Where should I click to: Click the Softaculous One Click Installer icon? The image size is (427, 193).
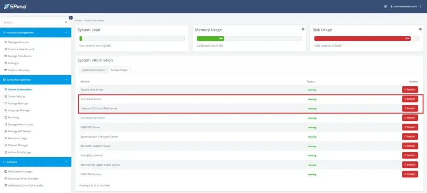point(6,185)
